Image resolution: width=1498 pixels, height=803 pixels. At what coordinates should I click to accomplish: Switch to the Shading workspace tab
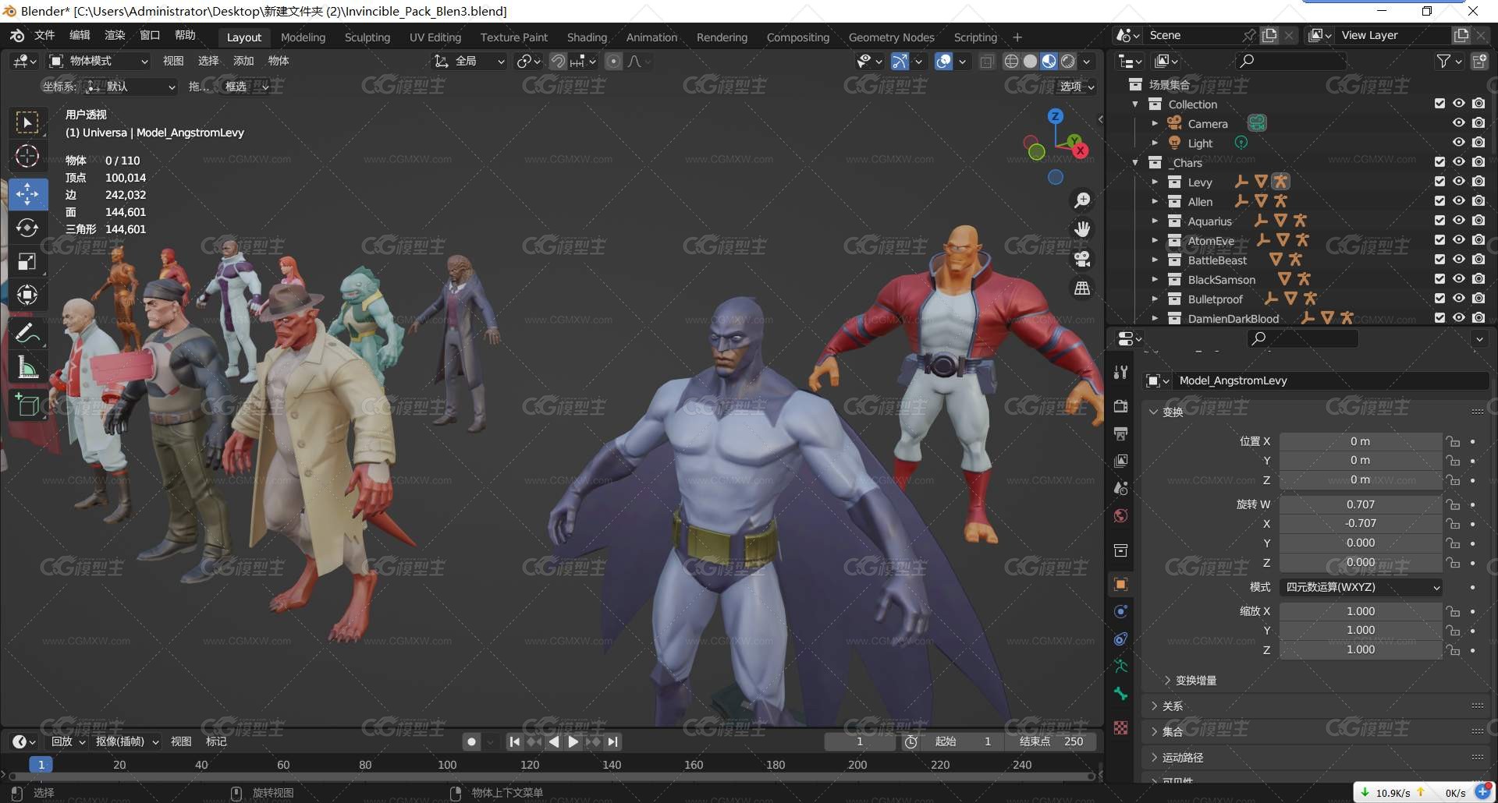click(587, 37)
